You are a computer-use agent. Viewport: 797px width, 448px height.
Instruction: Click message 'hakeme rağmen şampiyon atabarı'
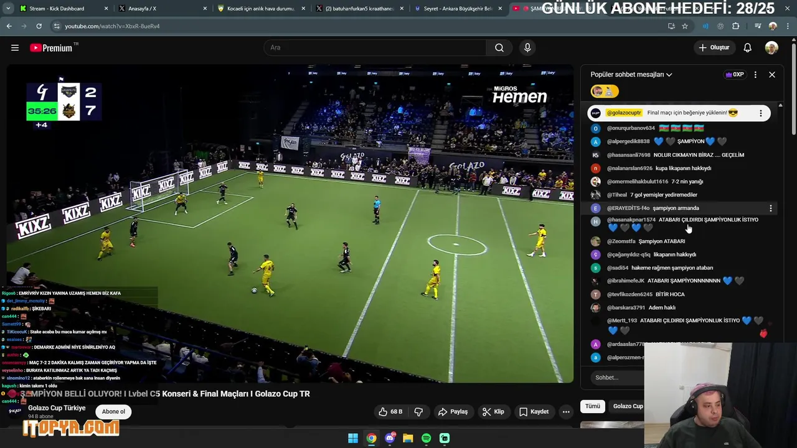click(x=672, y=268)
